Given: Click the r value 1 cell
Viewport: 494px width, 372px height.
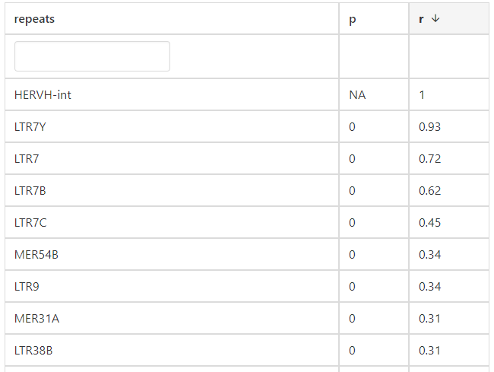Looking at the screenshot, I should [x=422, y=95].
